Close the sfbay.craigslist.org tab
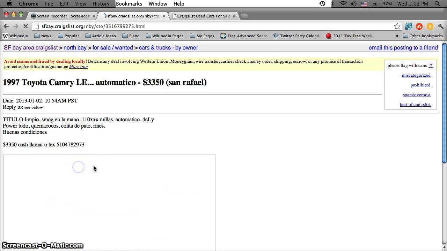 tap(164, 16)
